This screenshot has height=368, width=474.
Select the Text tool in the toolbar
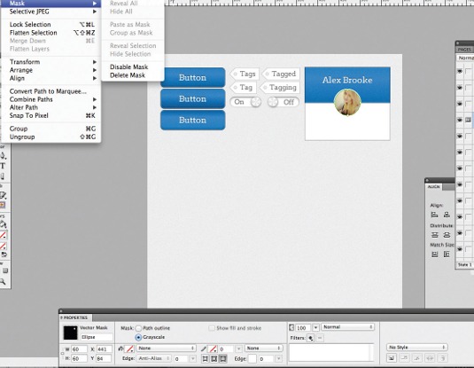pyautogui.click(x=3, y=166)
